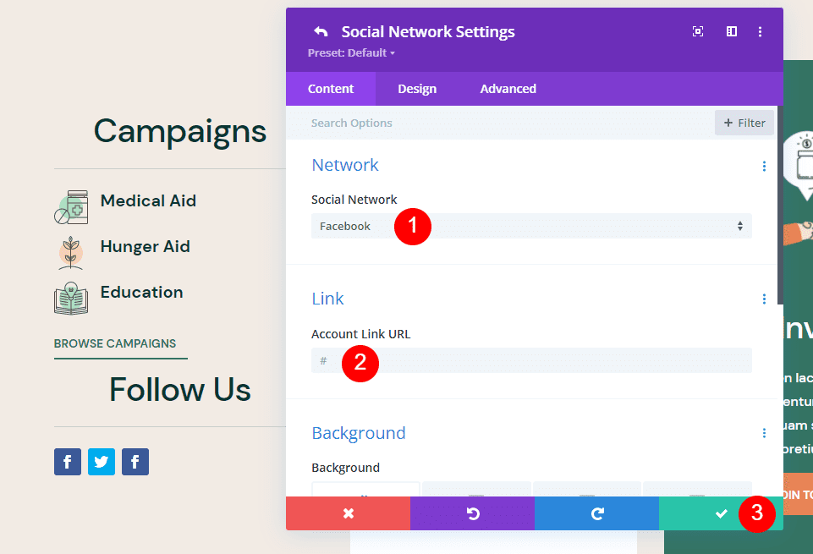
Task: Switch to the Advanced tab
Action: tap(508, 89)
